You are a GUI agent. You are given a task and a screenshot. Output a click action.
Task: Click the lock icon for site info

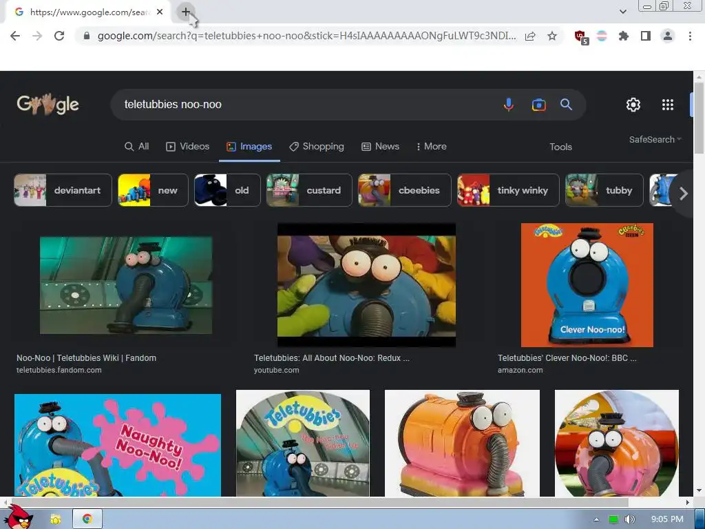(87, 36)
